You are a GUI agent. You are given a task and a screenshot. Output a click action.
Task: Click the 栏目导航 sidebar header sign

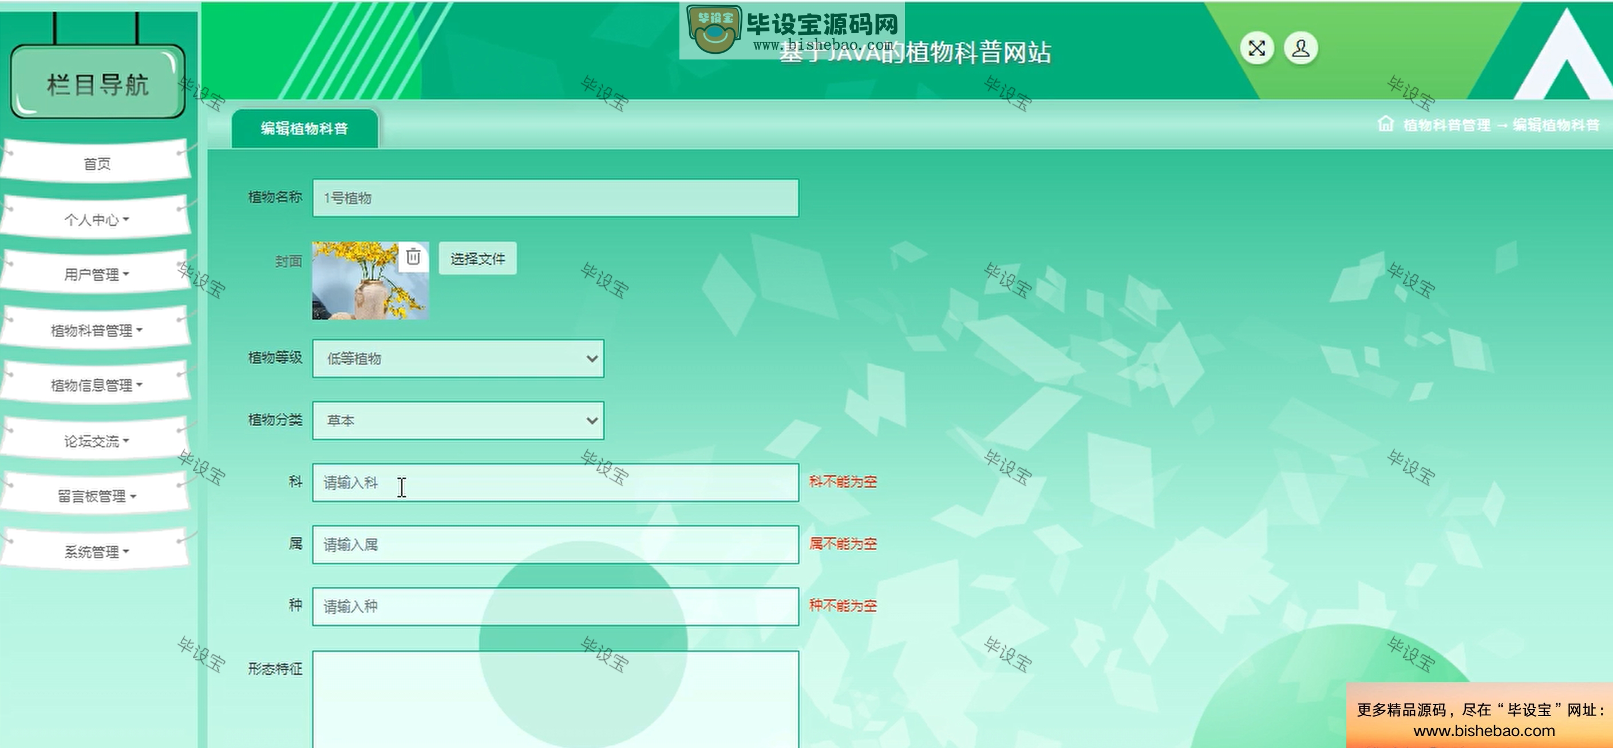tap(98, 83)
